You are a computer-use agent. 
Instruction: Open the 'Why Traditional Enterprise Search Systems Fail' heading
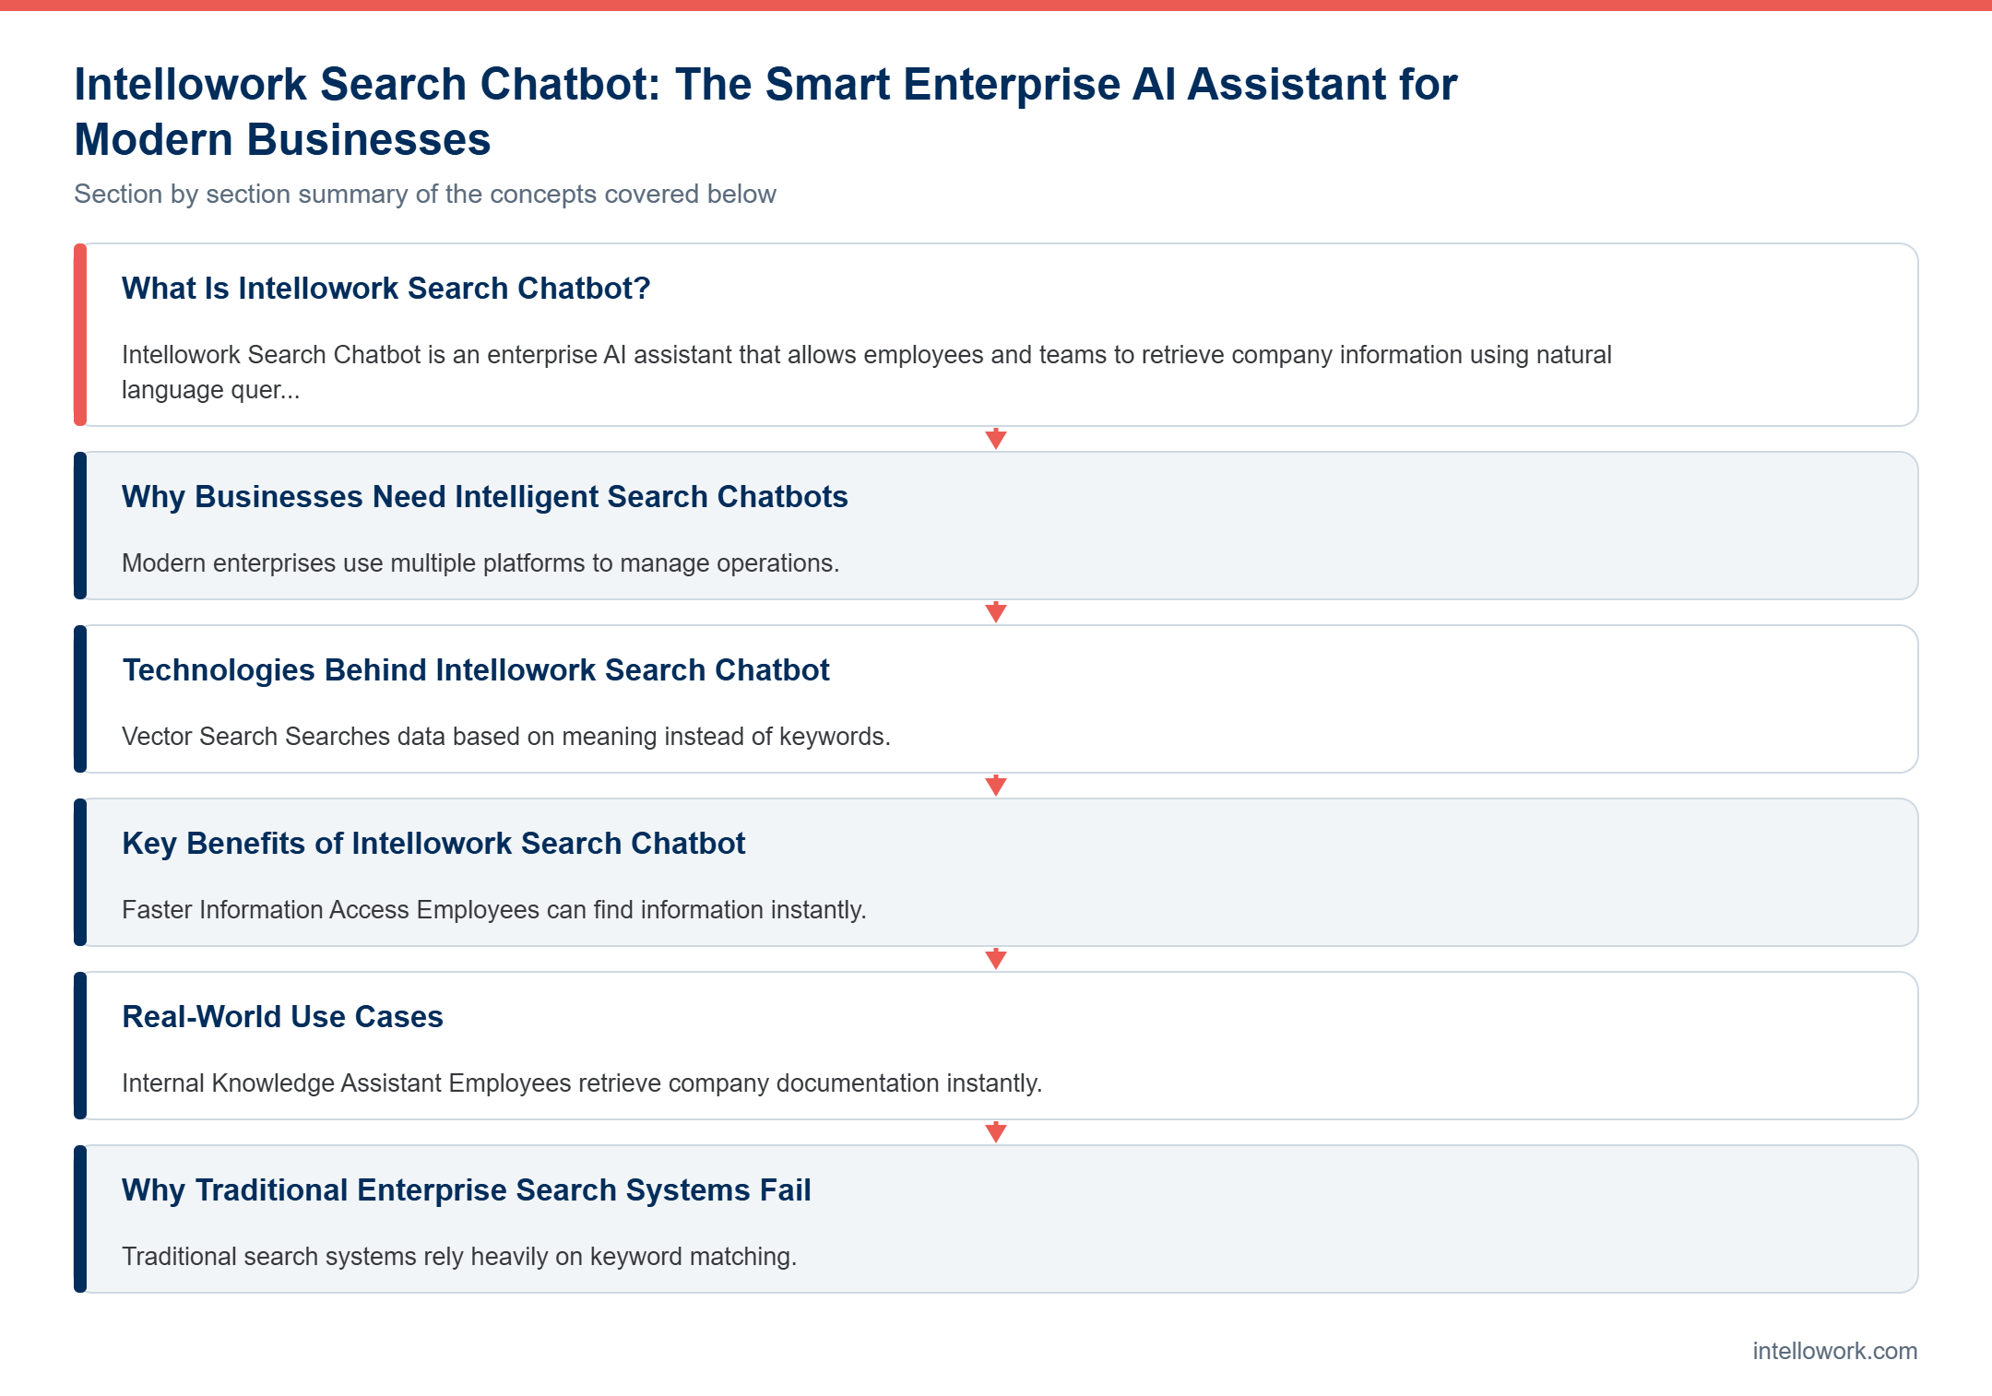[x=467, y=1190]
